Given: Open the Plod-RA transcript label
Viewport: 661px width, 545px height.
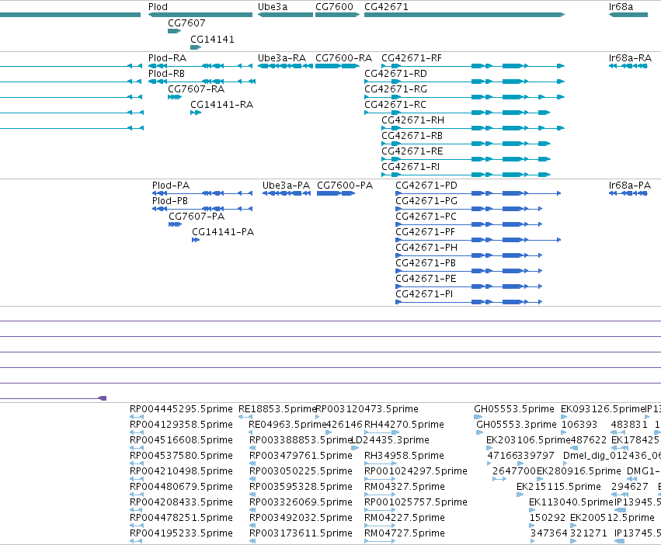Looking at the screenshot, I should [167, 58].
